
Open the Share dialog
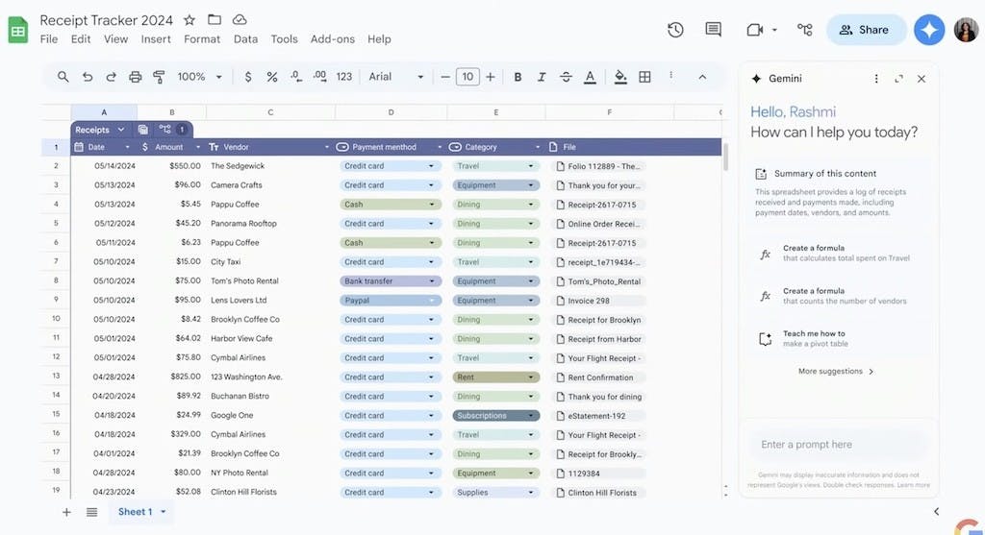click(867, 30)
